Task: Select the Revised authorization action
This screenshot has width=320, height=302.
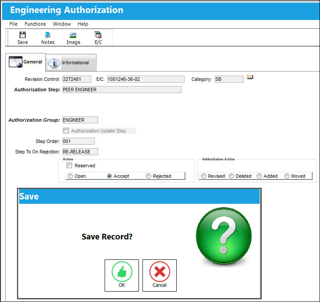Action: point(204,176)
